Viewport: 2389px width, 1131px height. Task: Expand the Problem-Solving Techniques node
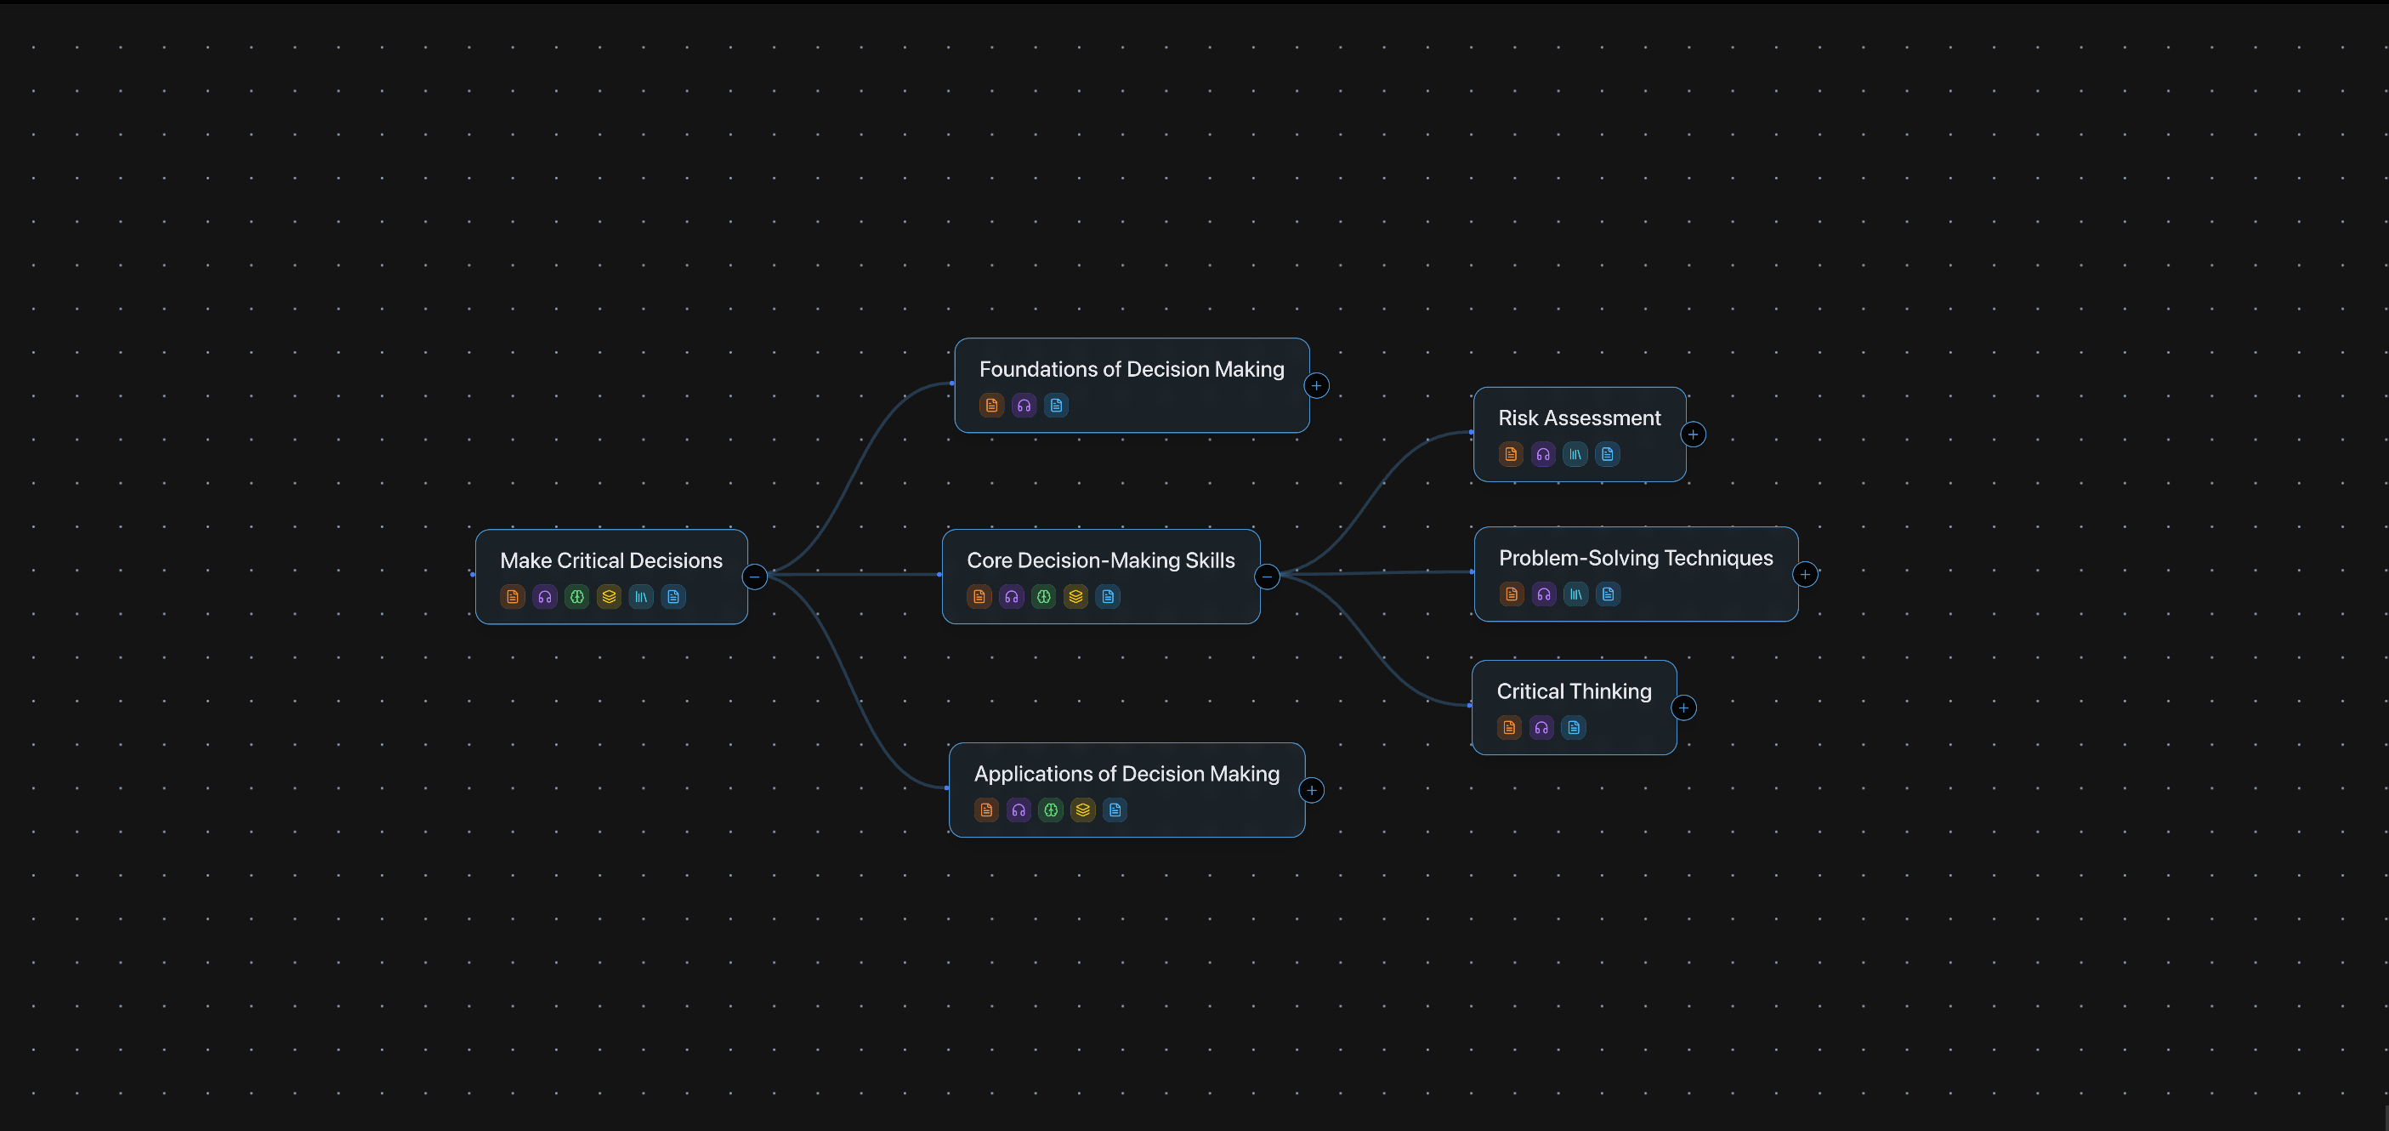pyautogui.click(x=1805, y=574)
